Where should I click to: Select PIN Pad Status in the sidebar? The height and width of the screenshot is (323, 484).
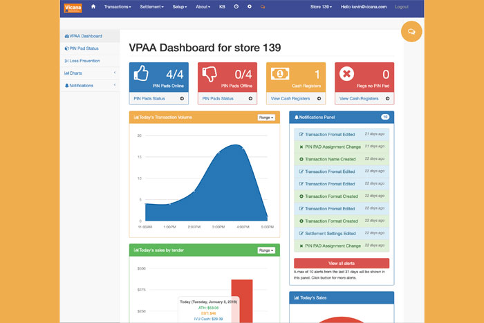[x=90, y=48]
